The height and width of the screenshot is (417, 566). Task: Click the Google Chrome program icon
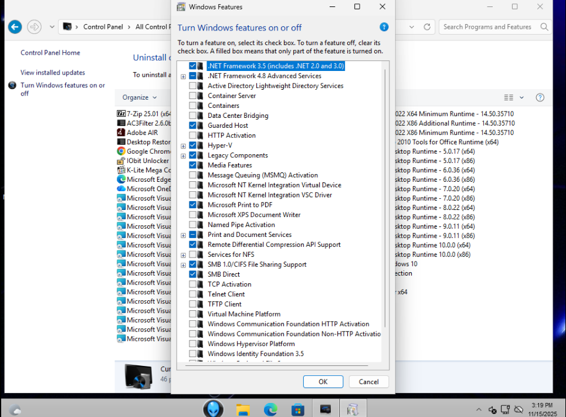tap(121, 151)
